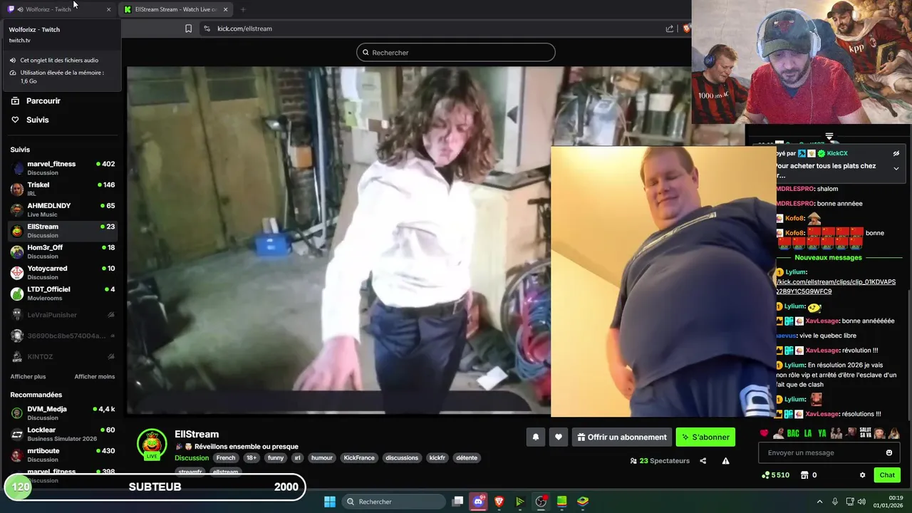Insert the red heart quick emote

click(x=765, y=433)
